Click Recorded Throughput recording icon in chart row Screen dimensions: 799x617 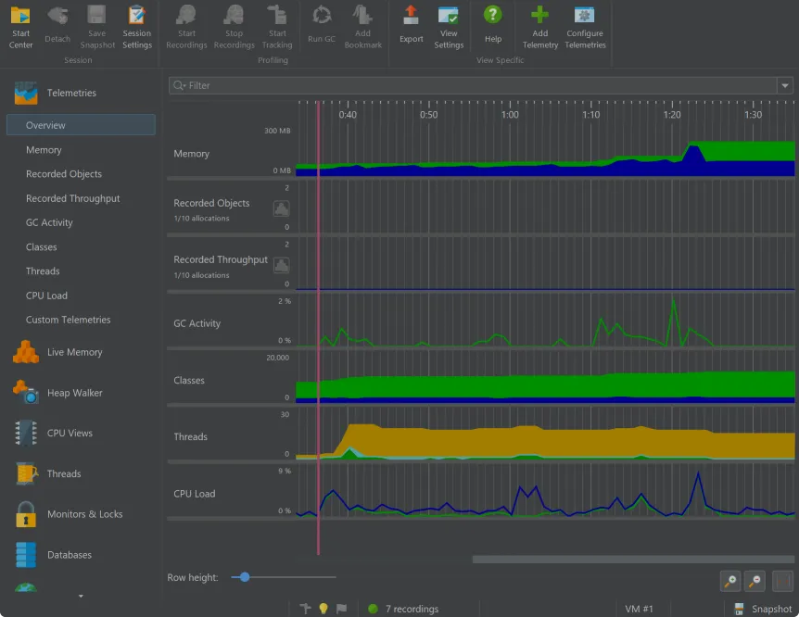281,266
